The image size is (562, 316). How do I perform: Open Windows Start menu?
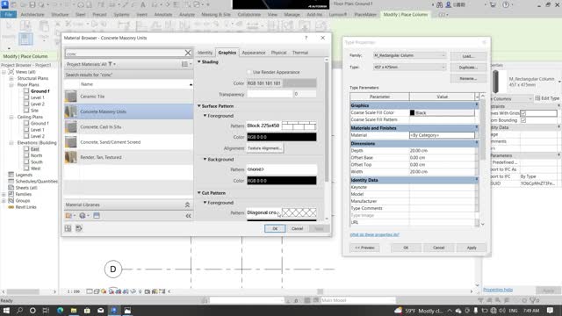tap(6, 311)
